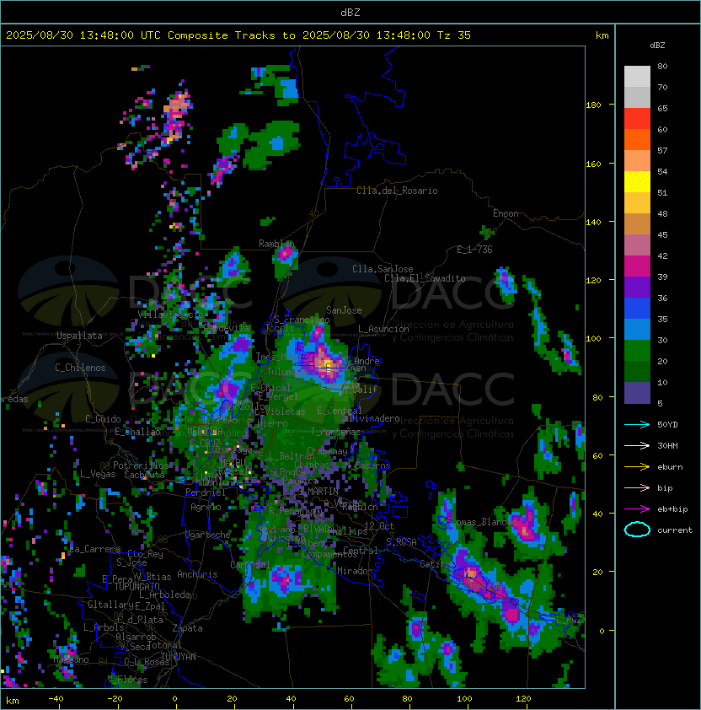Select the gold swatch between 51 and 48
Viewport: 701px width, 710px height.
637,203
